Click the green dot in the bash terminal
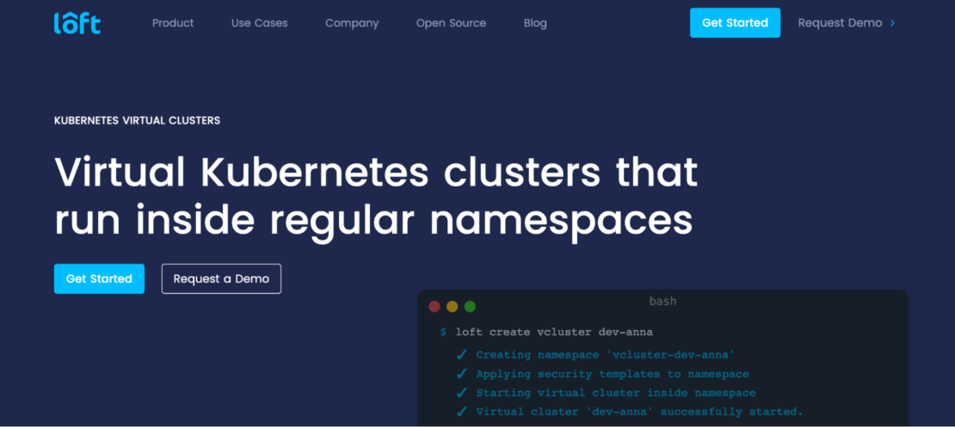The width and height of the screenshot is (955, 427). pyautogui.click(x=470, y=306)
